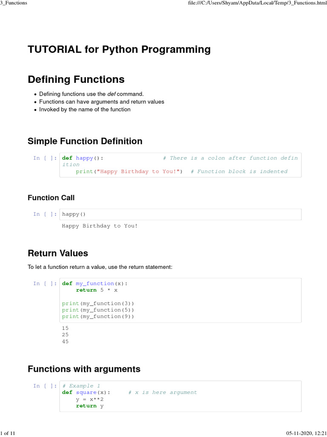Select the "Return Values" heading
The image size is (327, 437).
(x=58, y=253)
